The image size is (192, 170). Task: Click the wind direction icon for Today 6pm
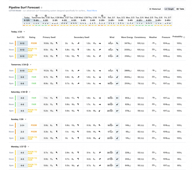[117, 56]
